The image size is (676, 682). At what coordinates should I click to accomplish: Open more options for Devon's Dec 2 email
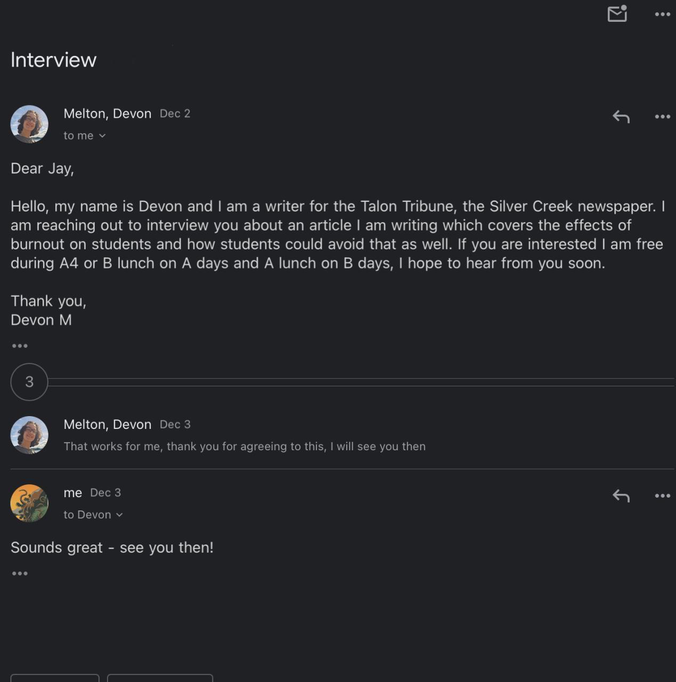[x=662, y=117]
